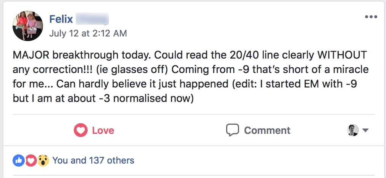Expand the comment-as identity dropdown arrow
The height and width of the screenshot is (178, 386).
coord(365,130)
